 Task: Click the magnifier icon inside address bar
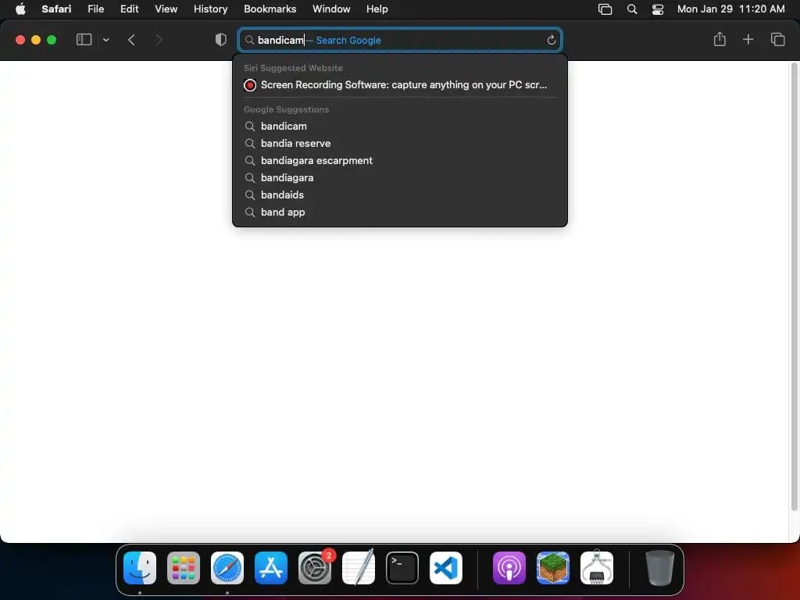249,41
